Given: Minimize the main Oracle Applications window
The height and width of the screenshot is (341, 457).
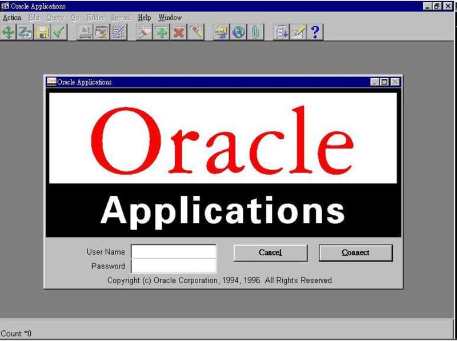Looking at the screenshot, I should pos(427,6).
